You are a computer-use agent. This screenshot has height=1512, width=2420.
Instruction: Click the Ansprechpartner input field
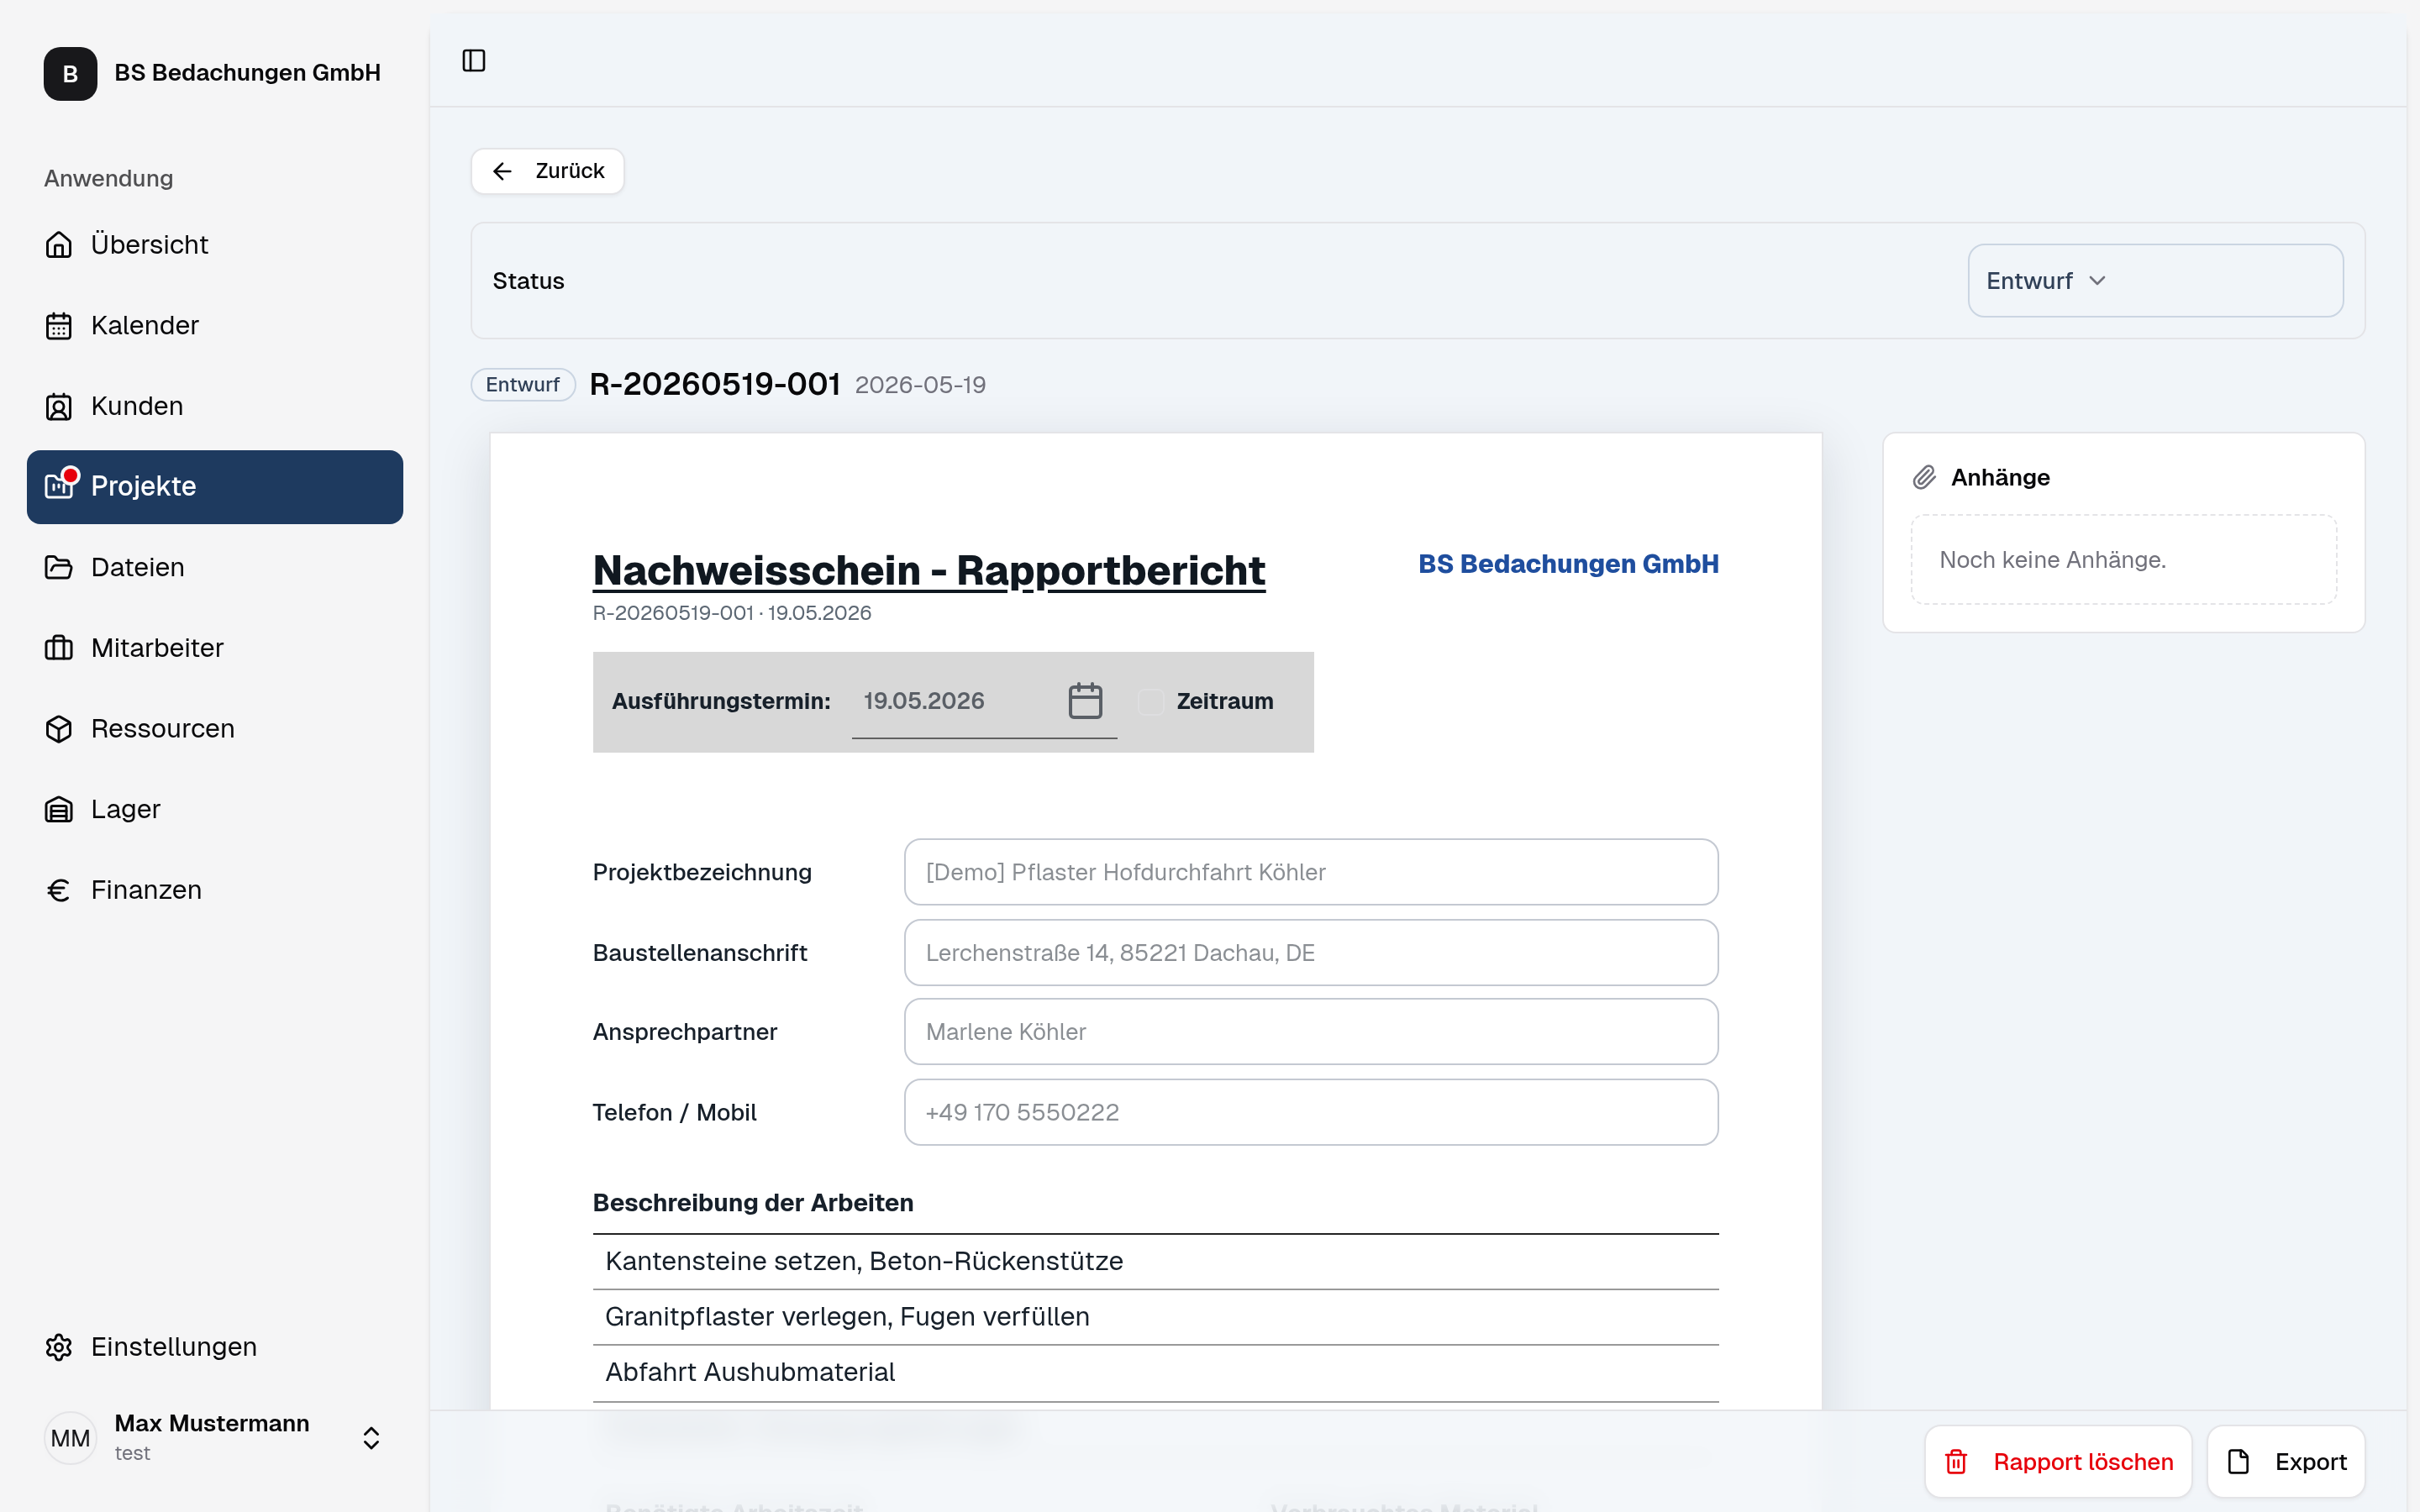pos(1311,1032)
